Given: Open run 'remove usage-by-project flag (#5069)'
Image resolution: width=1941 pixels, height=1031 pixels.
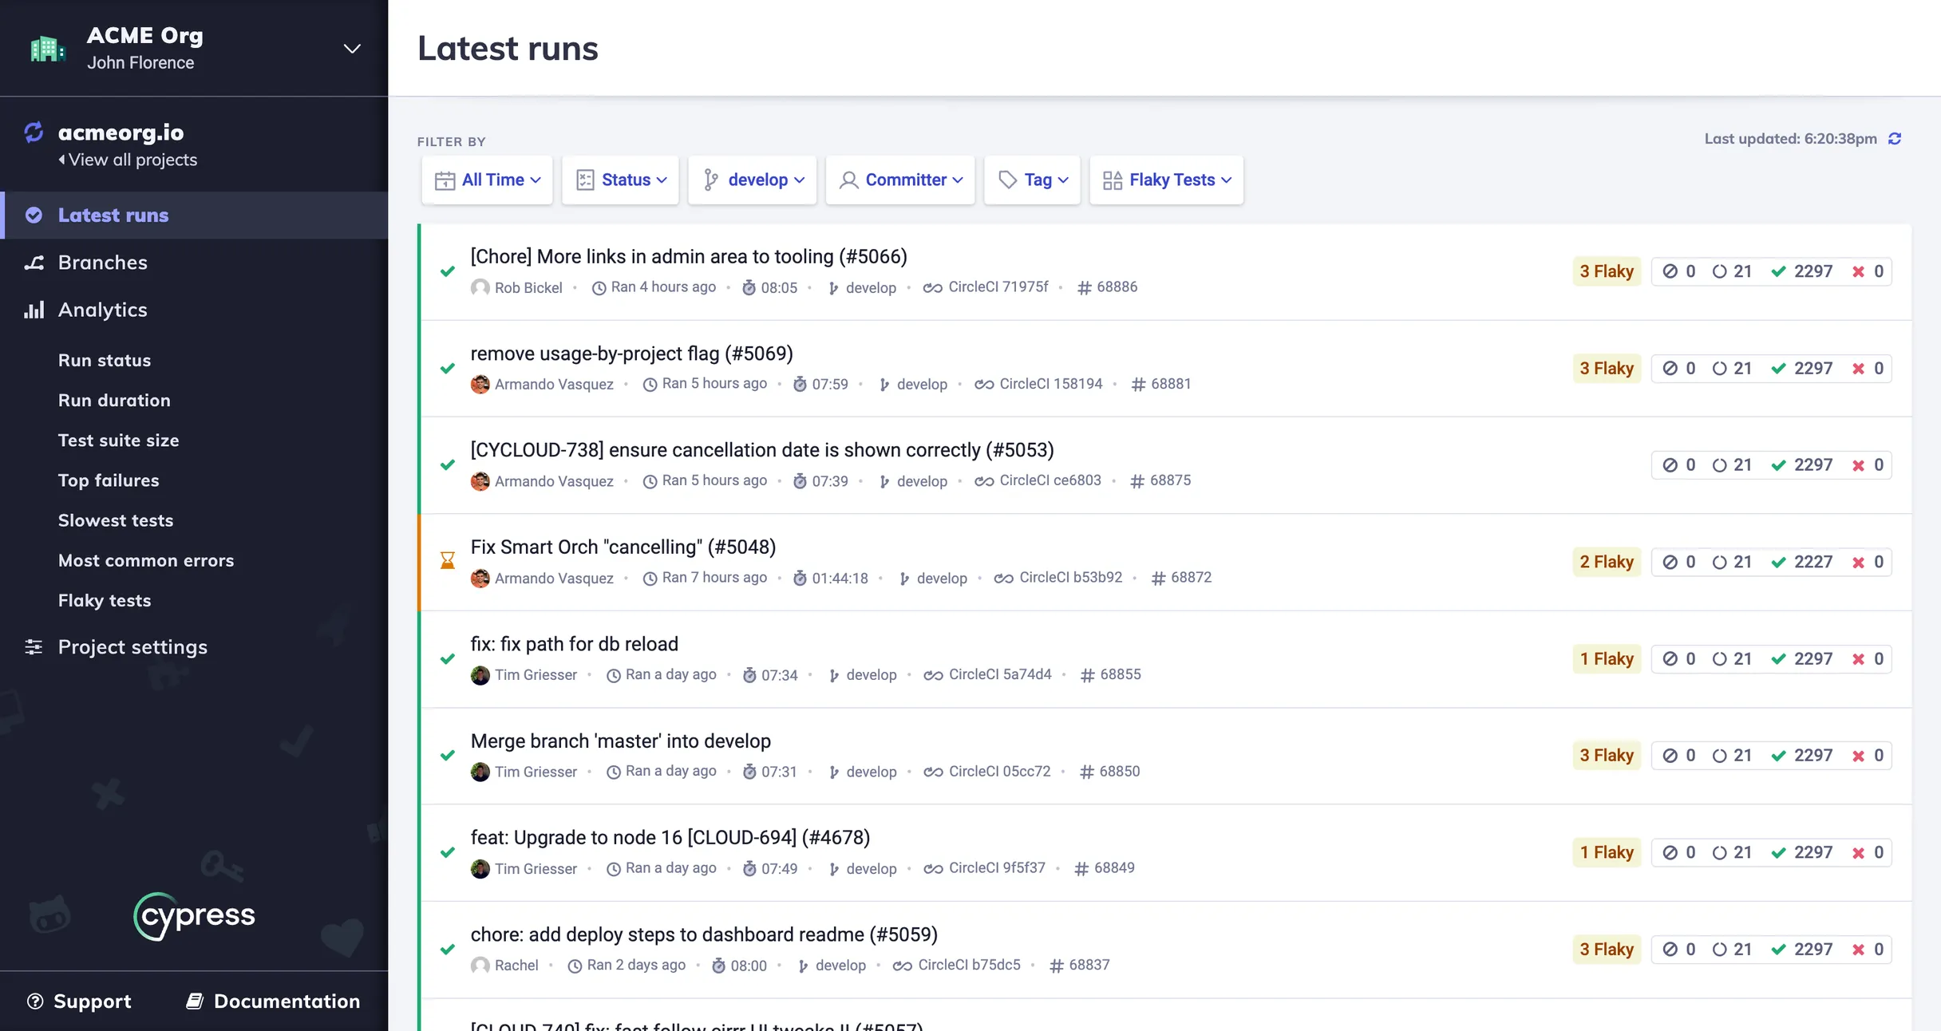Looking at the screenshot, I should pyautogui.click(x=631, y=354).
